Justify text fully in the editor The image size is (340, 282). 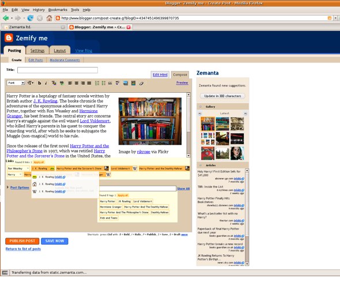tap(89, 83)
